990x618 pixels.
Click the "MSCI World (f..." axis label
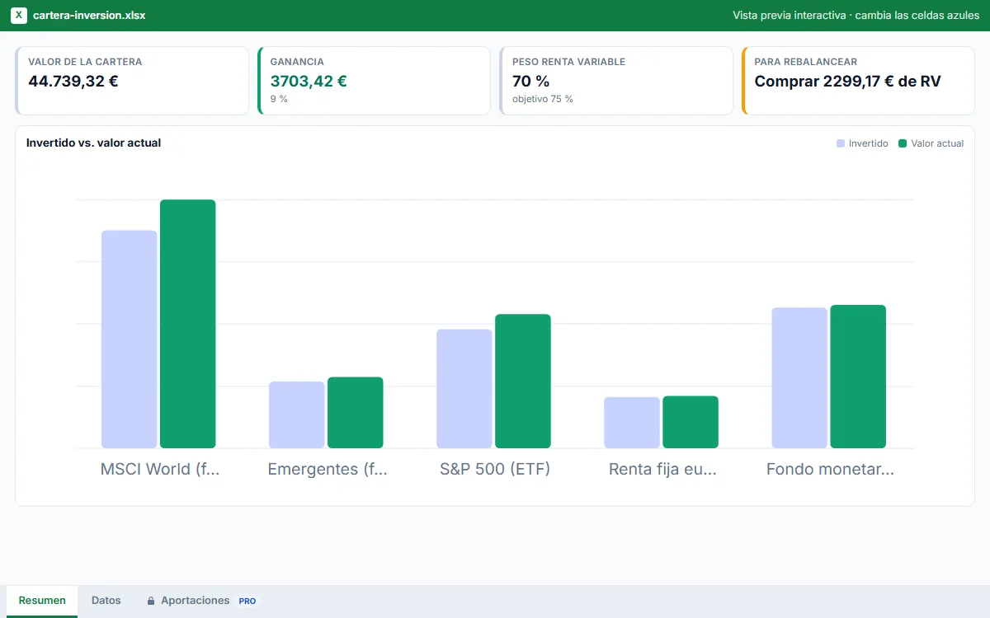click(160, 470)
